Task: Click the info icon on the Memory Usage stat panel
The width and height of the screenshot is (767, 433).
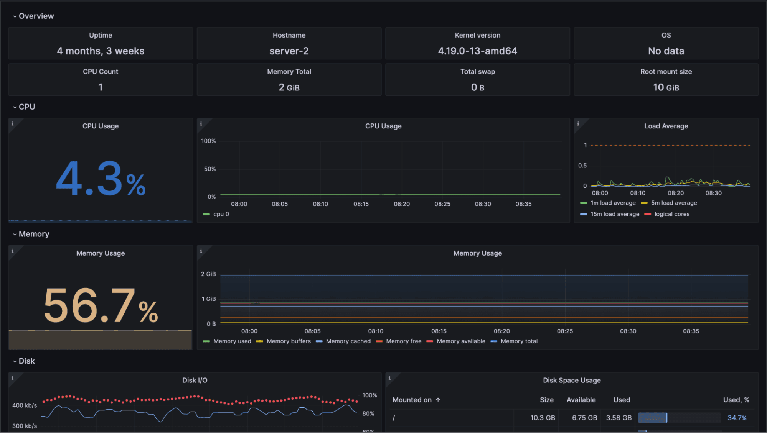Action: point(12,251)
